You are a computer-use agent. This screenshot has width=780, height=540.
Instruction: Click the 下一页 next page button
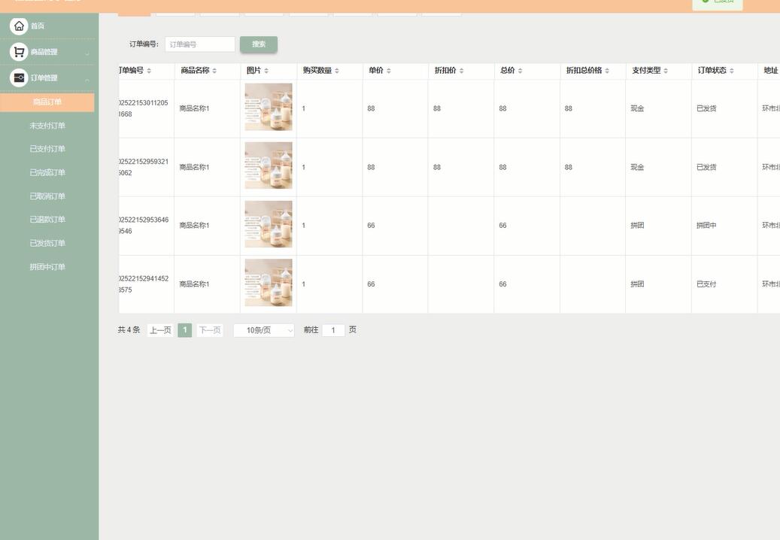tap(209, 330)
